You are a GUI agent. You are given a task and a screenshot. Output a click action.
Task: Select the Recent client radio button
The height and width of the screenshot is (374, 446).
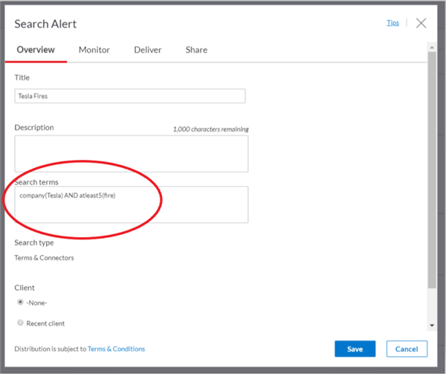tap(20, 323)
